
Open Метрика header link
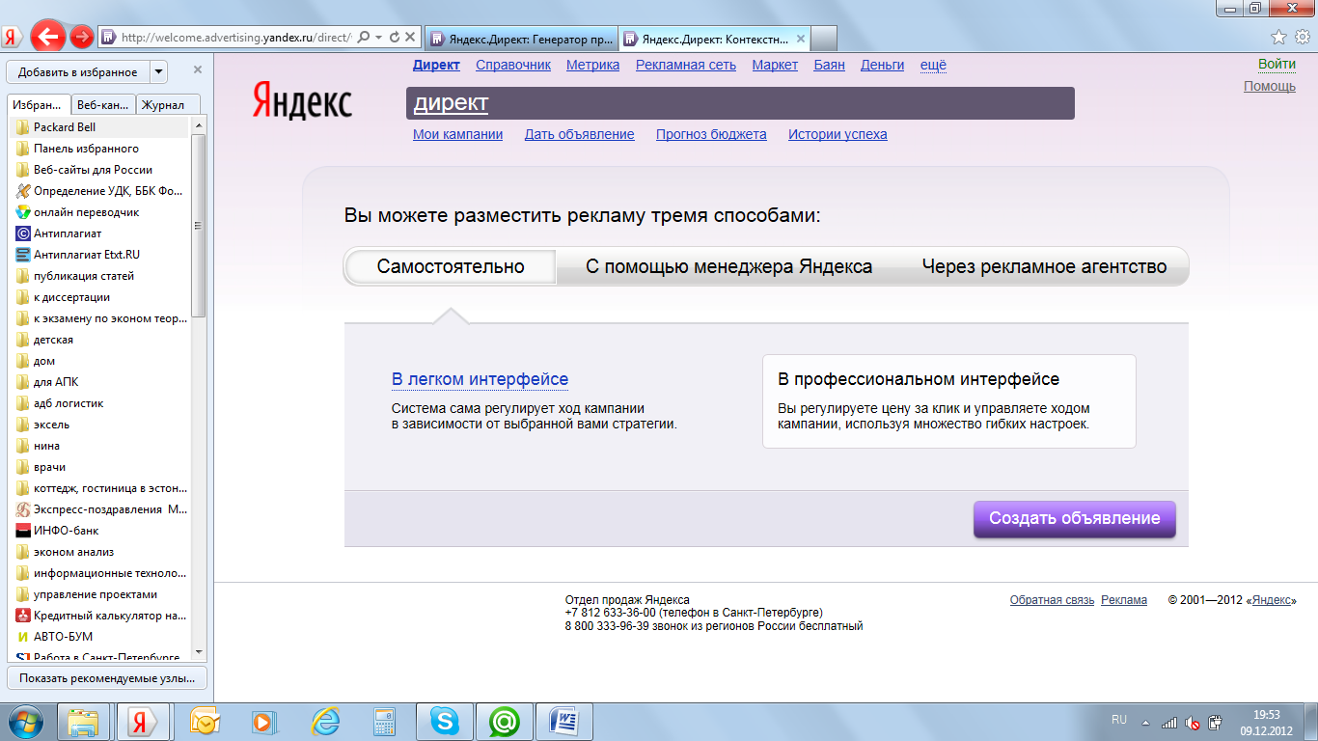592,65
